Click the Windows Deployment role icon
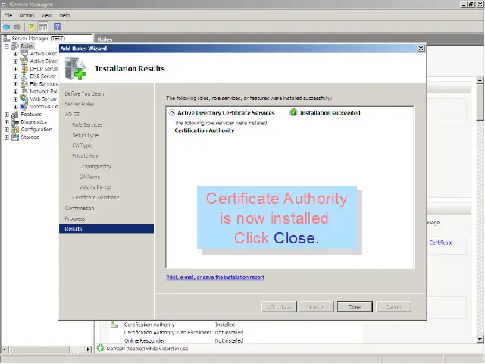Image resolution: width=485 pixels, height=364 pixels. click(x=24, y=106)
